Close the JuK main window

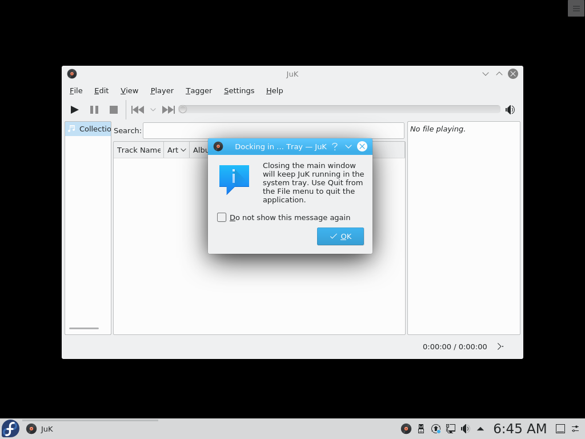coord(513,74)
